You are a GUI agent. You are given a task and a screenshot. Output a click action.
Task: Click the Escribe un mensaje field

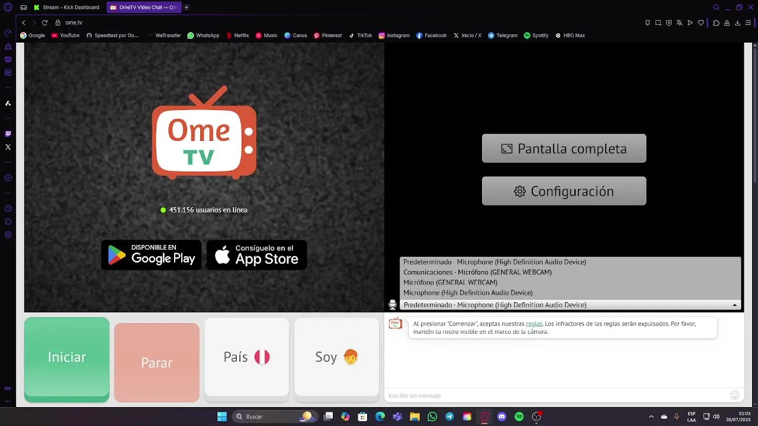pyautogui.click(x=557, y=395)
